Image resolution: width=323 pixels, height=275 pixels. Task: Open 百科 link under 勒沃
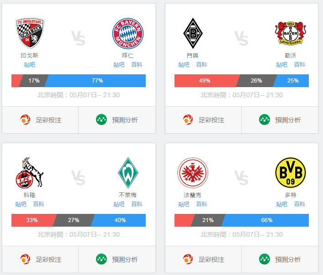[300, 65]
